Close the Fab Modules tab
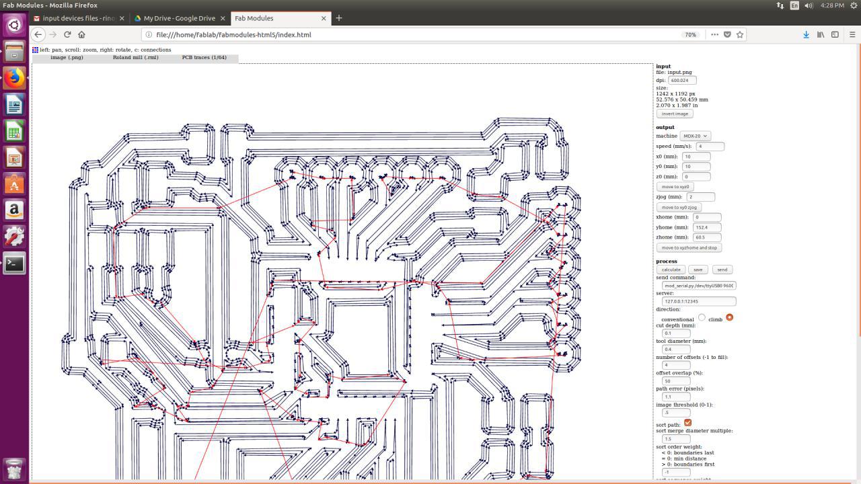The width and height of the screenshot is (861, 484). (x=324, y=18)
